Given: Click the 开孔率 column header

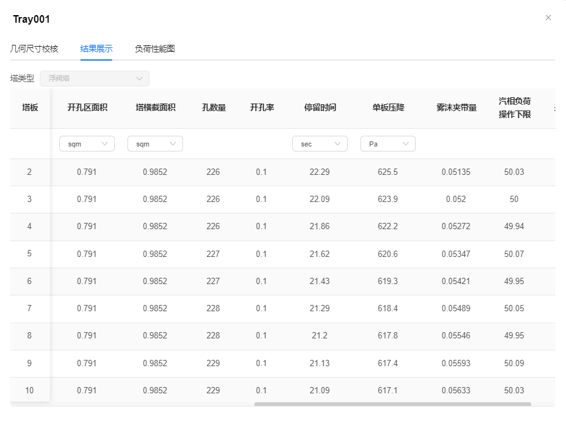Looking at the screenshot, I should (262, 108).
